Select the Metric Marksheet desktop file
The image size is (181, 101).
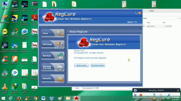(25, 47)
